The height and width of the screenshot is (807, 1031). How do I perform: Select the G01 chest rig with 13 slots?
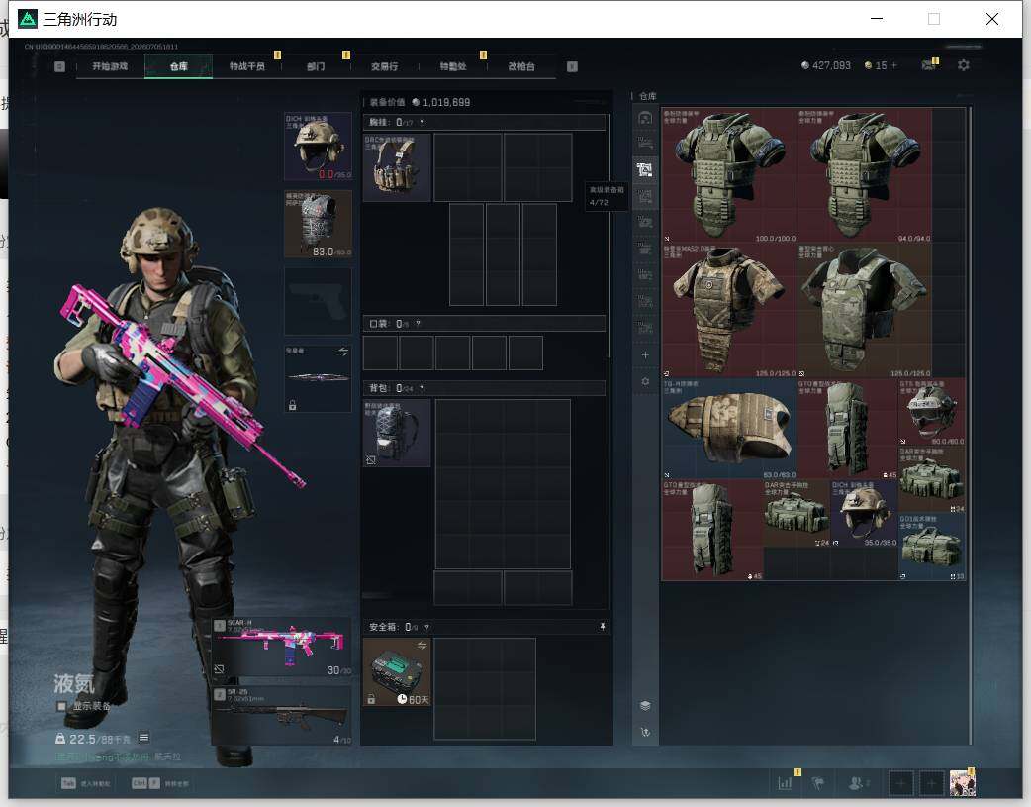pos(932,547)
